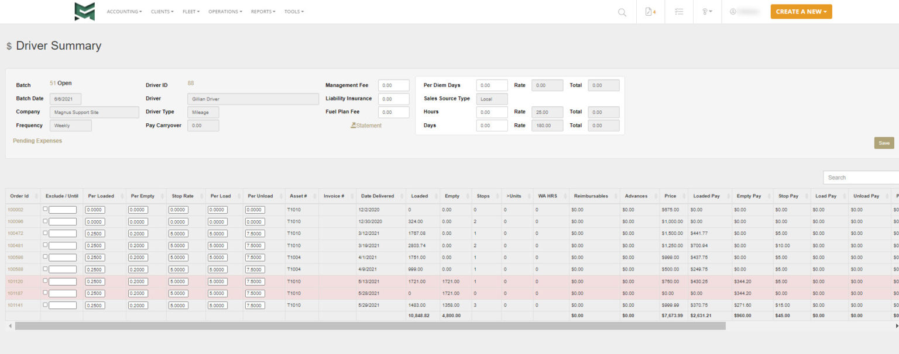This screenshot has height=354, width=899.
Task: Open the Fleet dropdown menu
Action: [x=191, y=11]
